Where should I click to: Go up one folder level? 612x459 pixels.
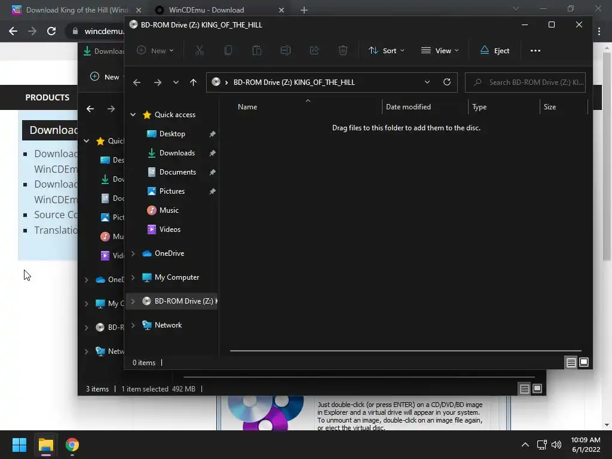point(193,82)
